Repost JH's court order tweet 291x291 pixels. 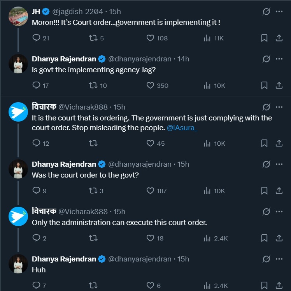pyautogui.click(x=93, y=38)
